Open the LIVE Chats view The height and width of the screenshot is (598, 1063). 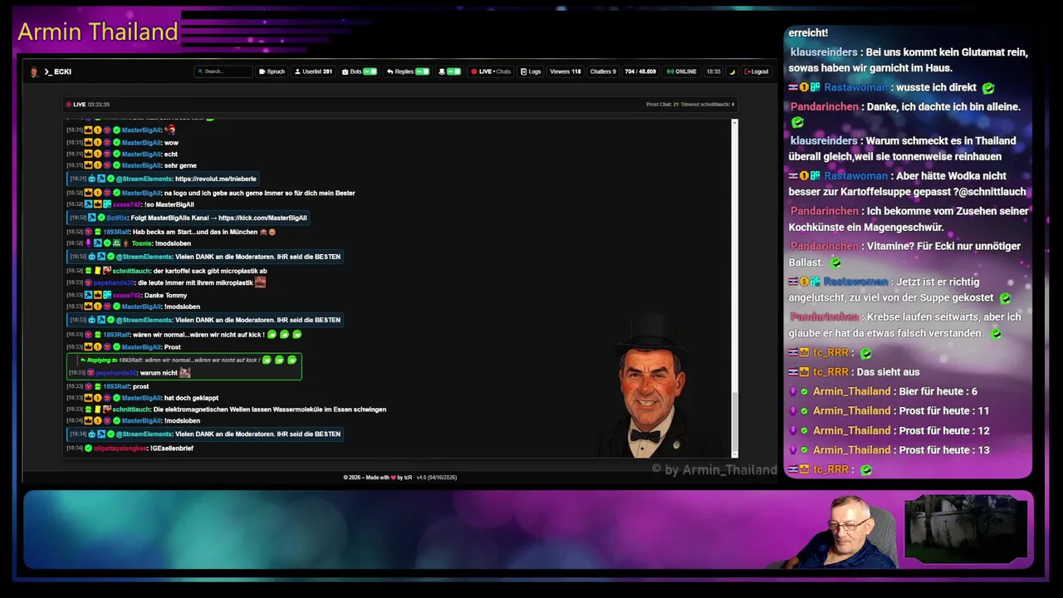pyautogui.click(x=491, y=71)
